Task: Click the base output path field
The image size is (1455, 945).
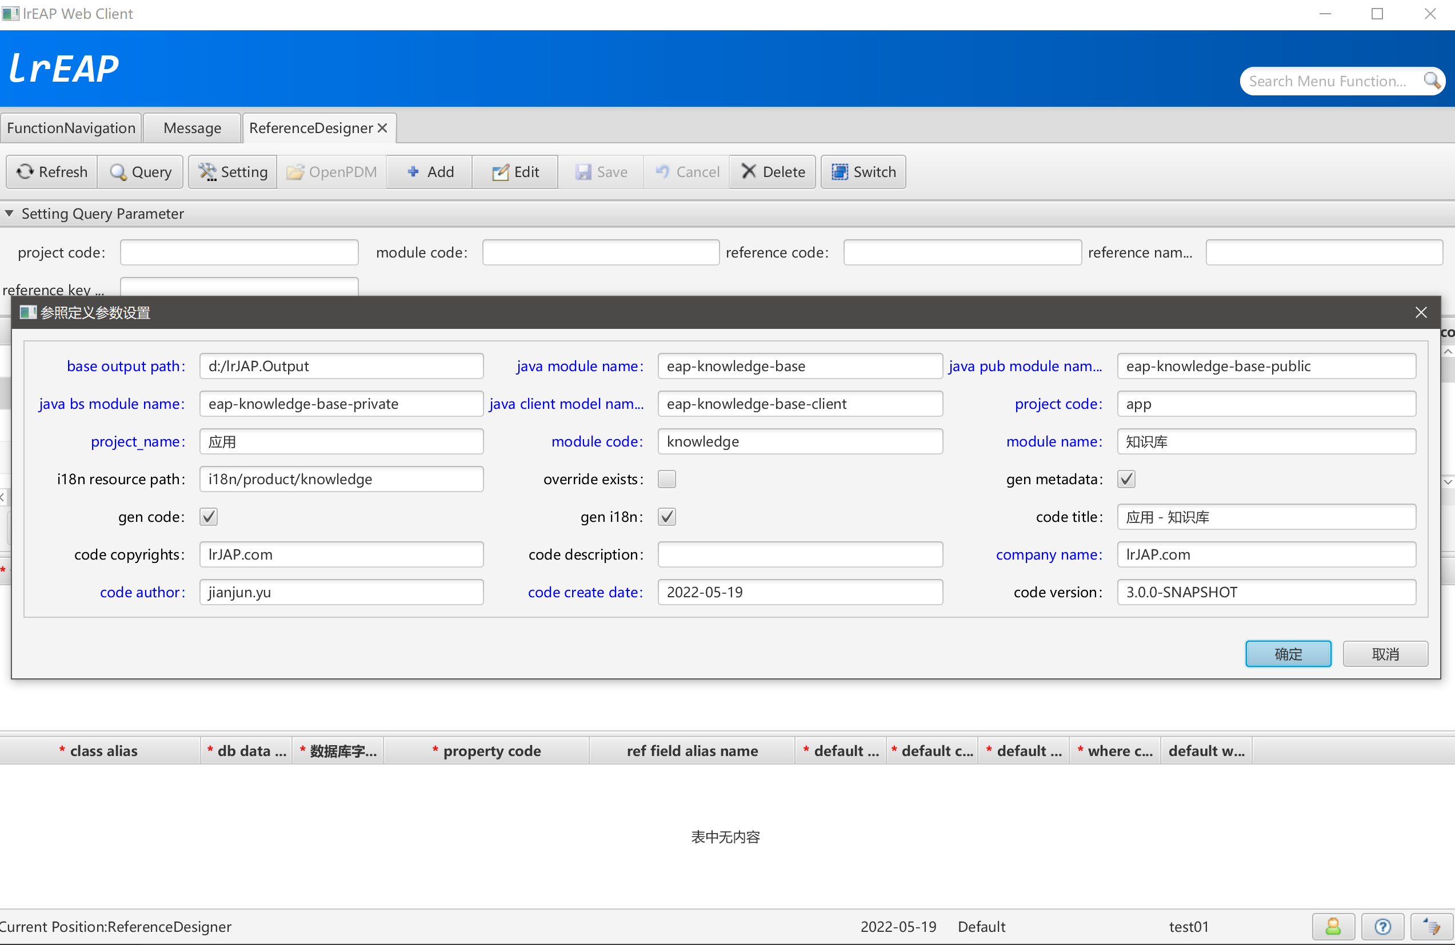Action: 342,366
